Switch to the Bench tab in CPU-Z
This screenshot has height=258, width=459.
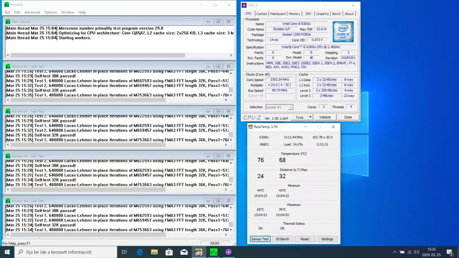(336, 14)
